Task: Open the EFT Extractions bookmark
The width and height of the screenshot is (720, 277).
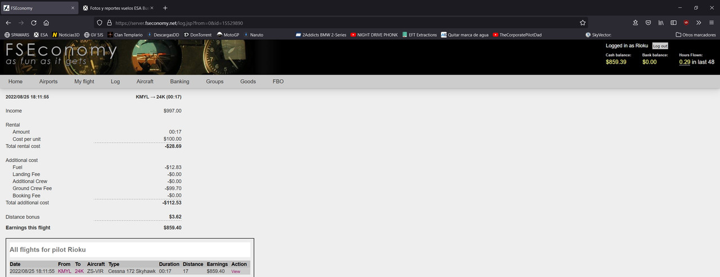Action: click(x=420, y=35)
